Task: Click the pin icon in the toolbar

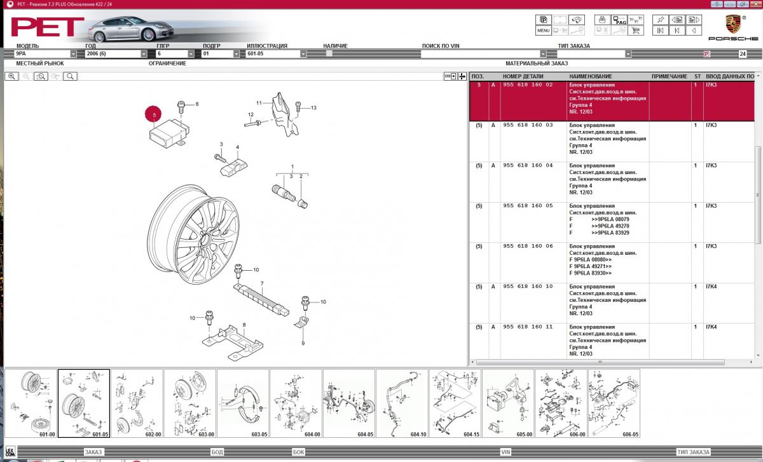Action: click(x=661, y=20)
